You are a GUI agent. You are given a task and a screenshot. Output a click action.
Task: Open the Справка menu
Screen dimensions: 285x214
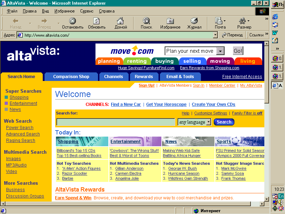click(x=107, y=11)
